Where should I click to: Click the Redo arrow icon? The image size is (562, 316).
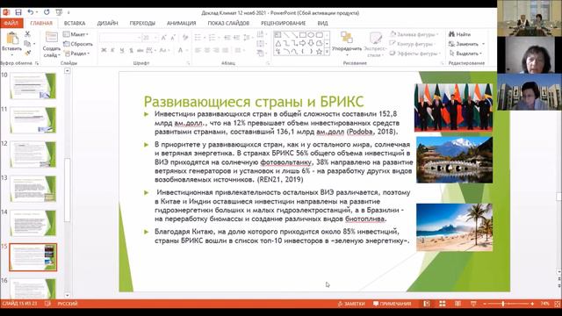[x=47, y=12]
